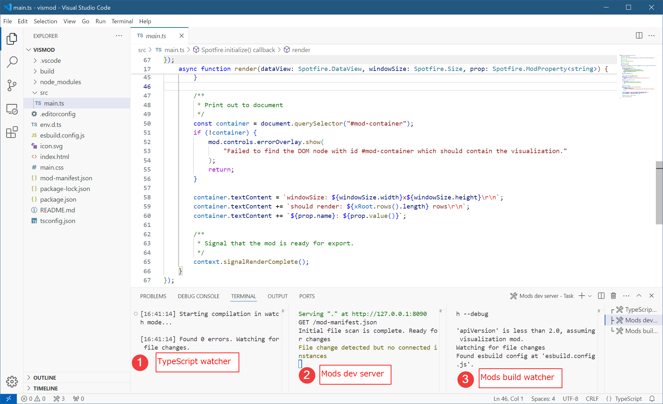Open main.ts in the file tree
This screenshot has width=663, height=404.
point(77,103)
